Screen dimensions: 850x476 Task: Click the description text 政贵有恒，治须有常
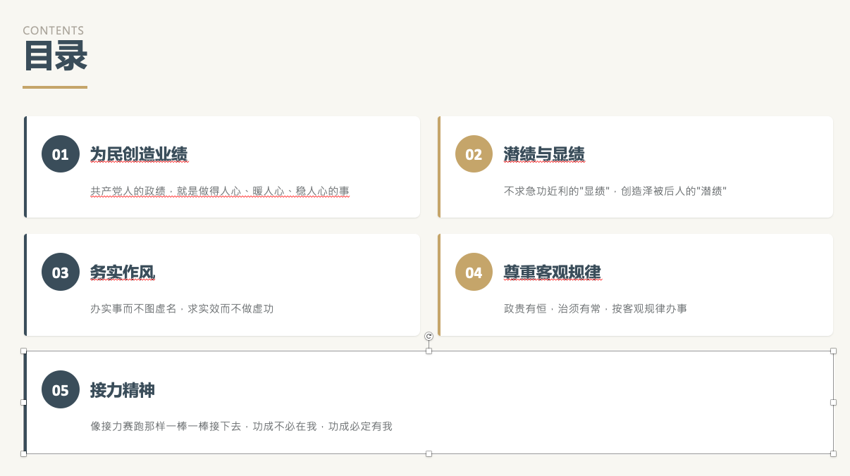click(x=595, y=308)
